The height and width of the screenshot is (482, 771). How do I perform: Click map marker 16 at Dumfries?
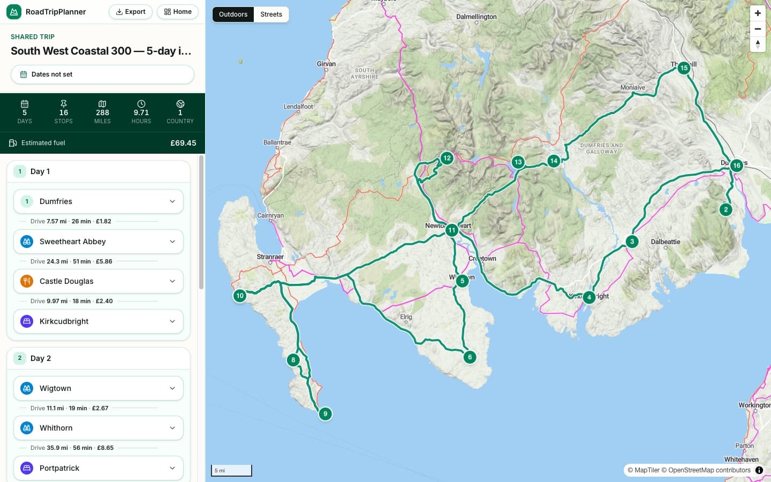(x=737, y=165)
